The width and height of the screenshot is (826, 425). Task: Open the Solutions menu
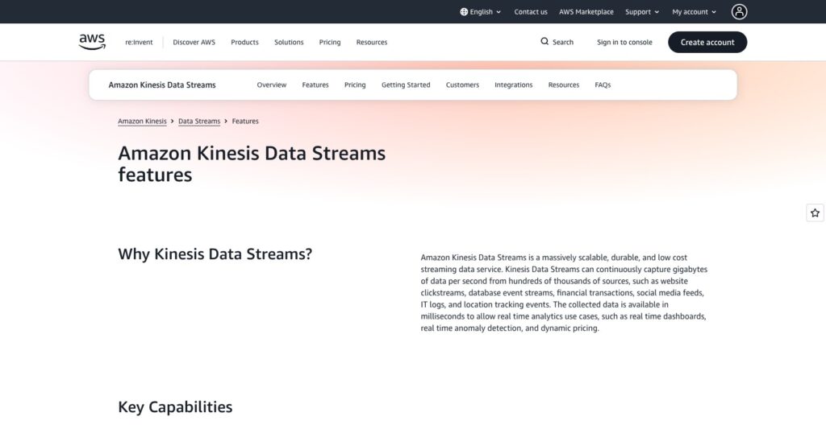289,42
